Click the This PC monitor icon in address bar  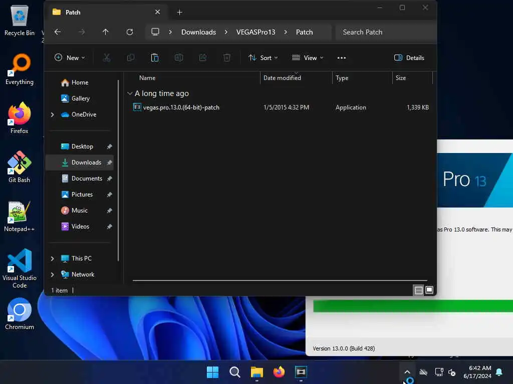(x=155, y=31)
